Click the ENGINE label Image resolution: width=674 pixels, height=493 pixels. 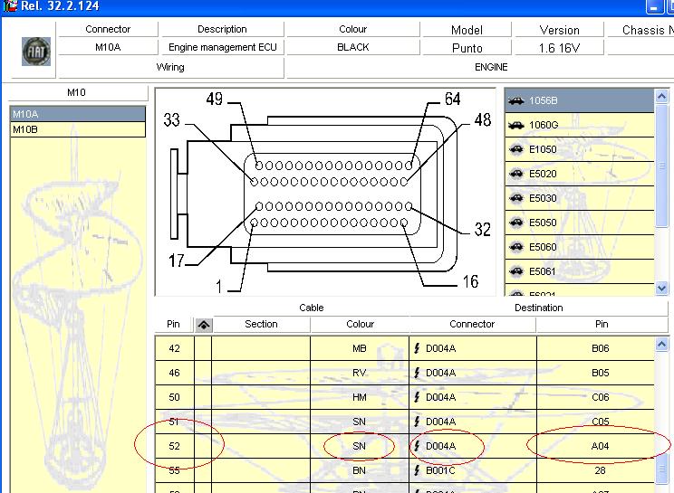491,67
